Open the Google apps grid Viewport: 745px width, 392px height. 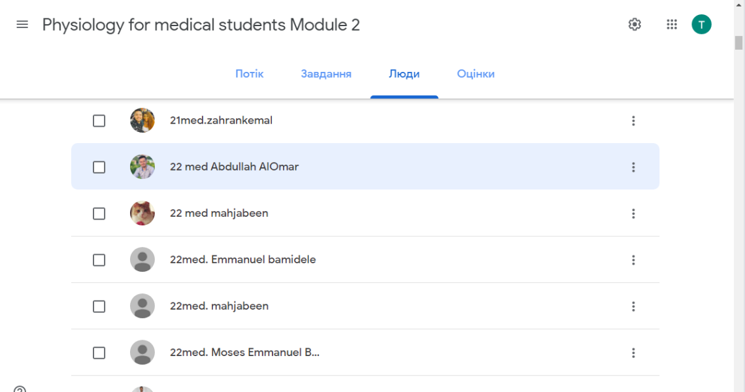click(x=672, y=25)
